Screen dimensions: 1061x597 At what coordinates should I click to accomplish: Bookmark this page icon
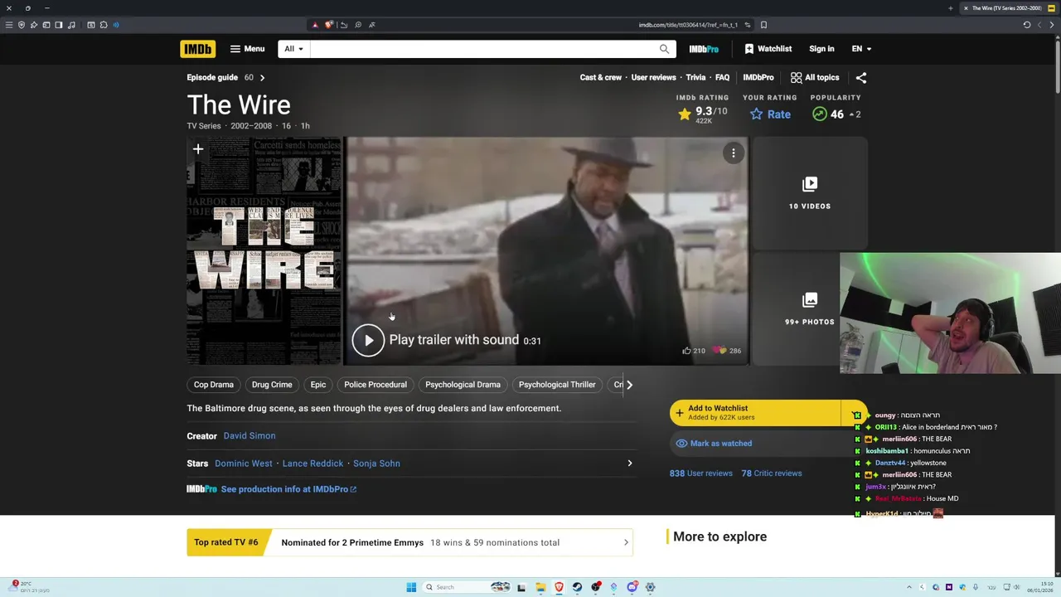tap(763, 25)
